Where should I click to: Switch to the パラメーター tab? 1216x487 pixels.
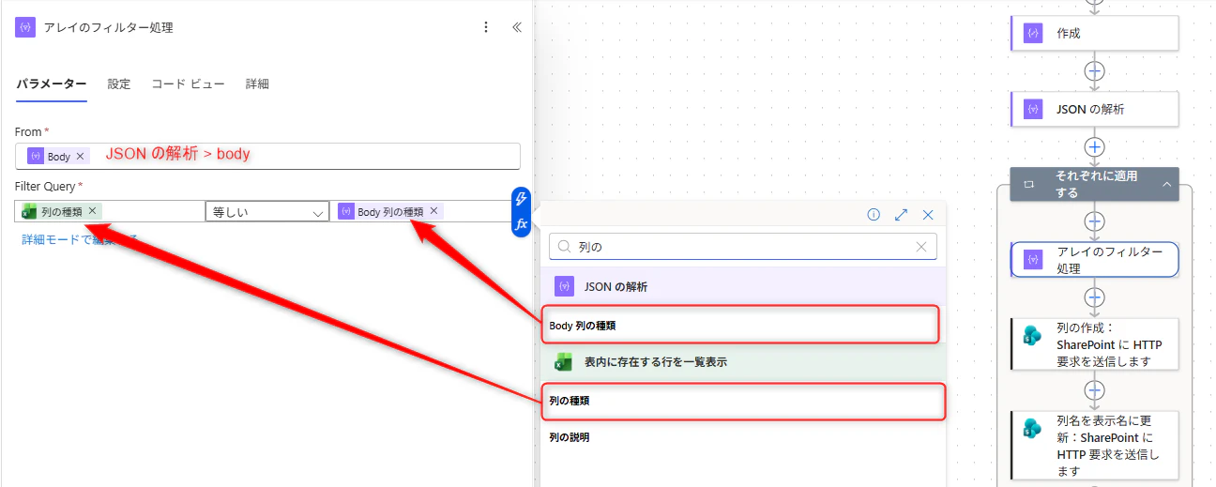pos(52,84)
